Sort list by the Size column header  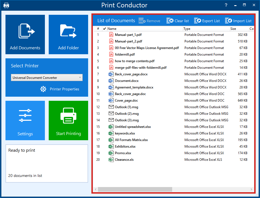[239, 29]
